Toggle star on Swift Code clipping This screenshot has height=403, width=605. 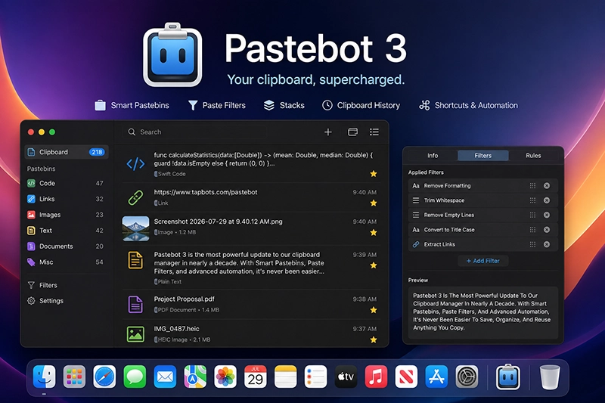click(x=374, y=174)
